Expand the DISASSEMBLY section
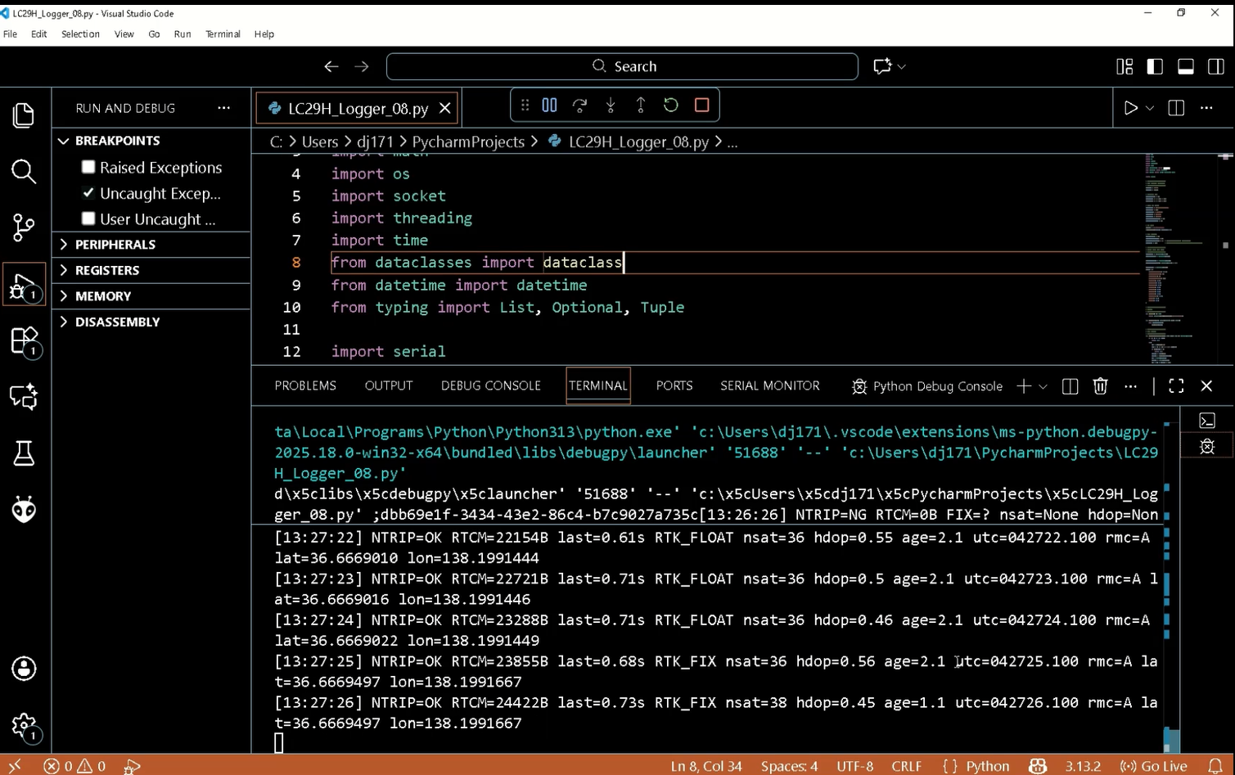Image resolution: width=1235 pixels, height=775 pixels. pyautogui.click(x=117, y=322)
